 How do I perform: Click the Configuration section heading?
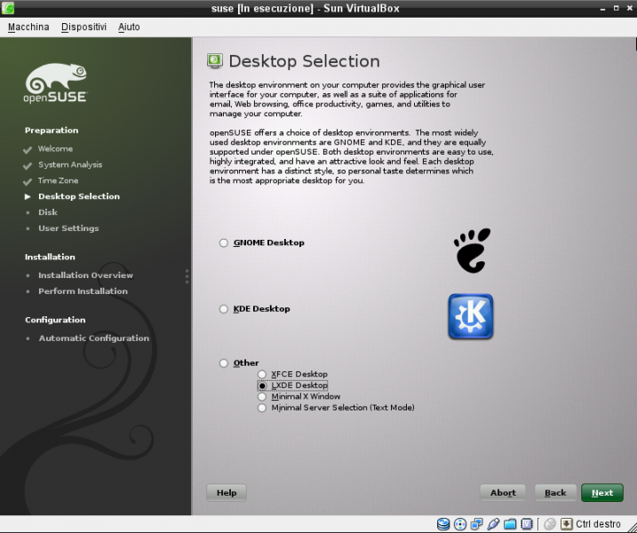[x=55, y=320]
